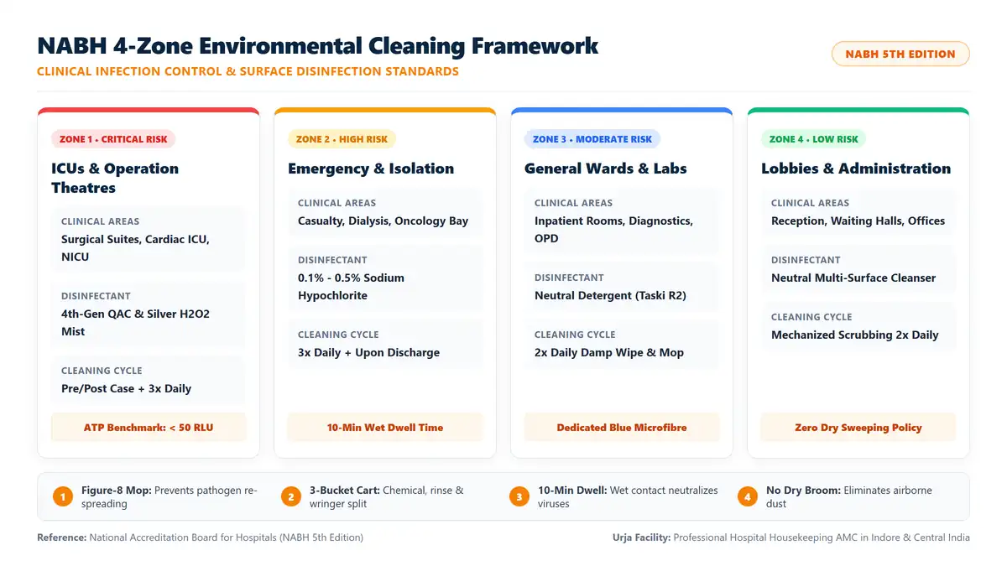Click Zone 2 DISINFECTANT label
The width and height of the screenshot is (1007, 566).
point(332,260)
